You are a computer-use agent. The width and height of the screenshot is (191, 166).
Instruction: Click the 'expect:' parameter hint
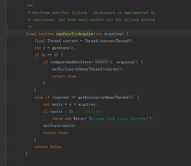(101, 62)
